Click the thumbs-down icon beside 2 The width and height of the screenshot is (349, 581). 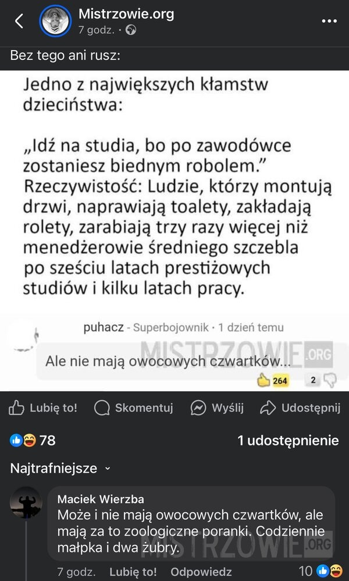(x=330, y=380)
